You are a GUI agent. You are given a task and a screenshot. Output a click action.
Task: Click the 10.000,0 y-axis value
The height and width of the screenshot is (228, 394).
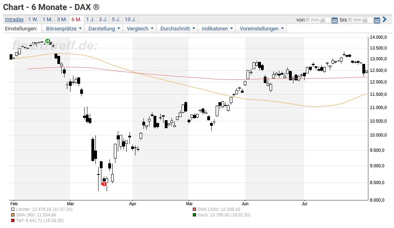click(x=378, y=135)
